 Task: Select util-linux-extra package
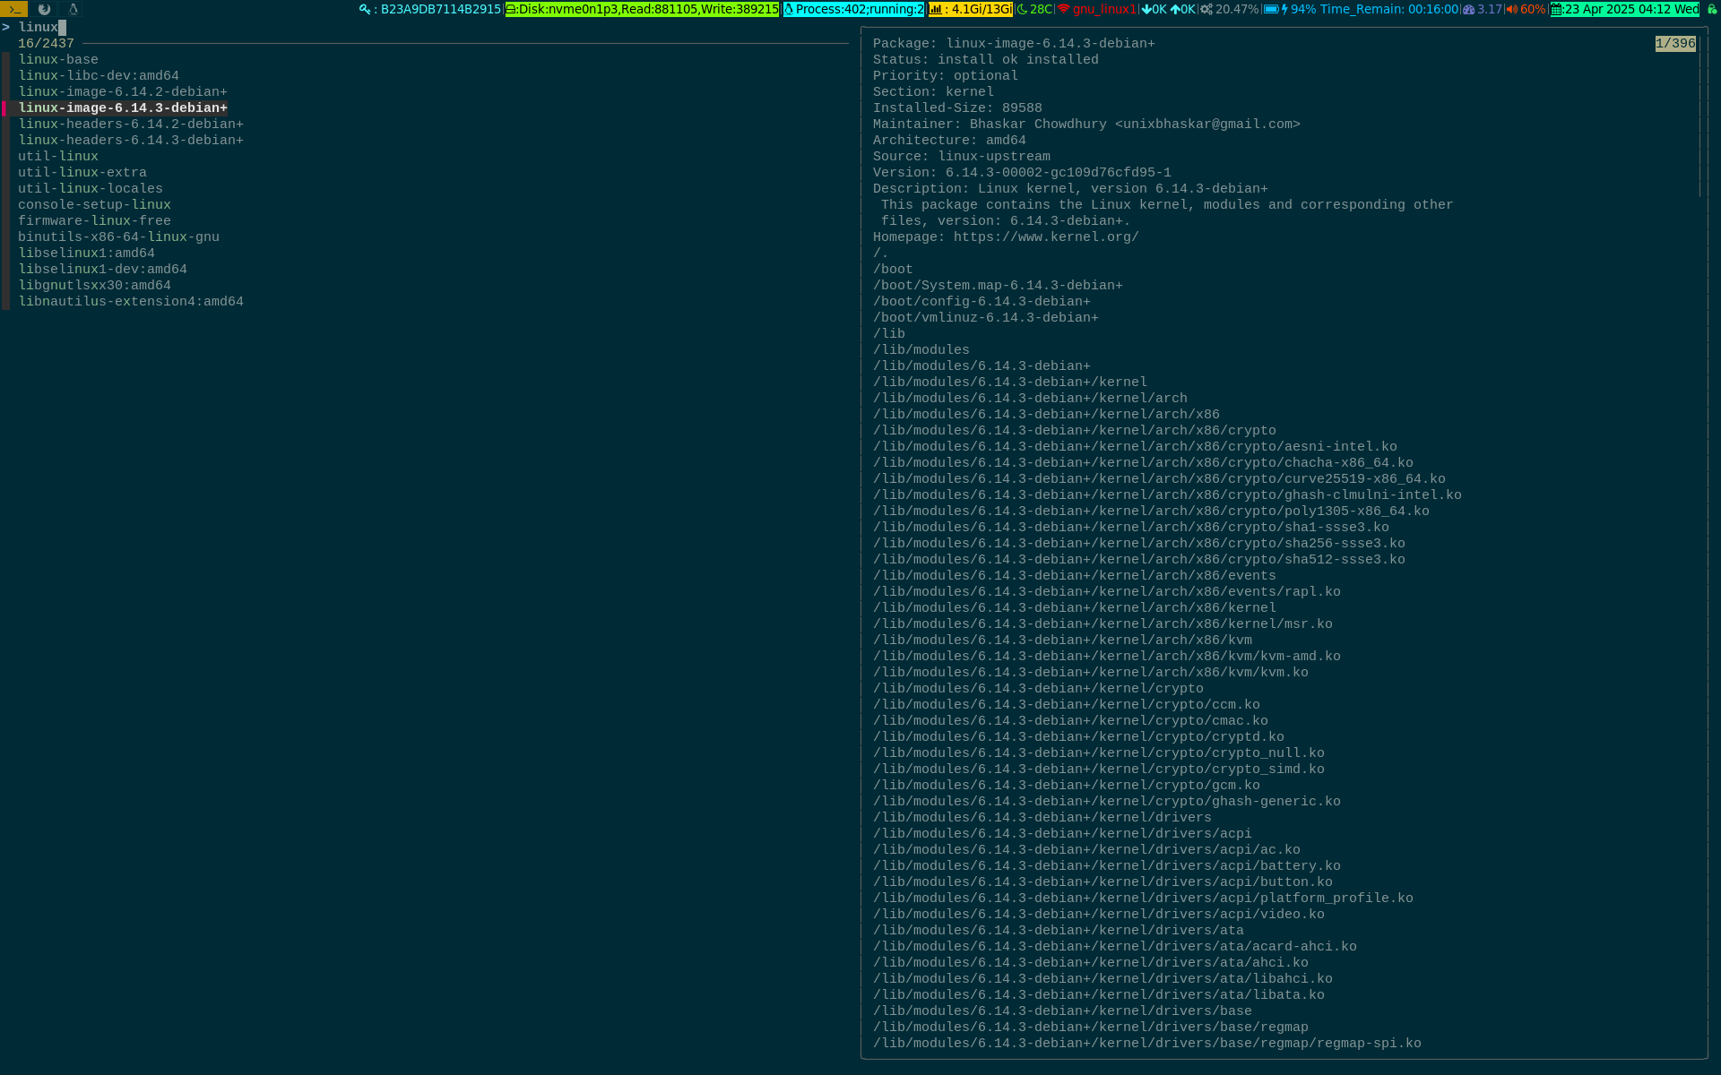pyautogui.click(x=82, y=173)
